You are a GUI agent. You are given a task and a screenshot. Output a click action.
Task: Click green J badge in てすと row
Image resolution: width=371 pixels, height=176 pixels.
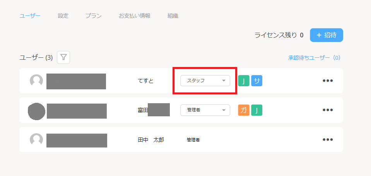tap(244, 81)
